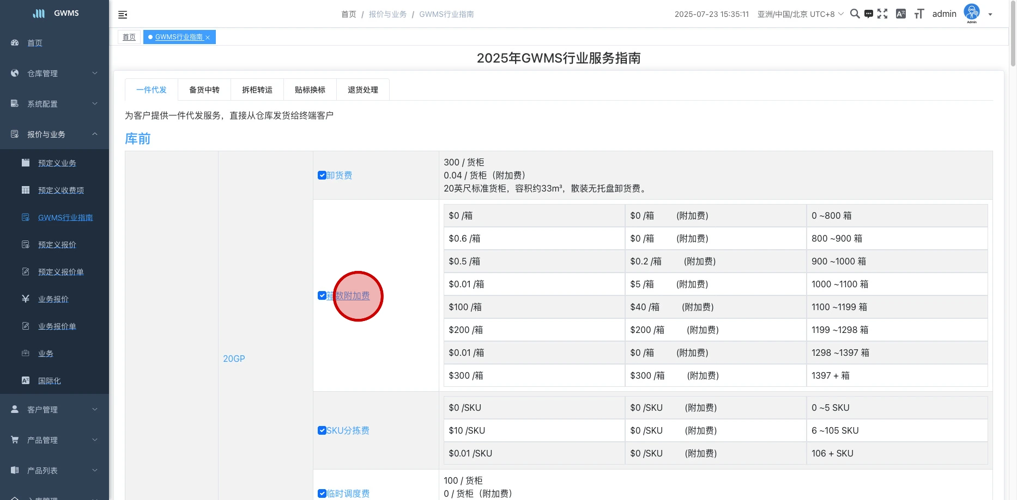
Task: Select the 退货处理 tab
Action: [x=363, y=90]
